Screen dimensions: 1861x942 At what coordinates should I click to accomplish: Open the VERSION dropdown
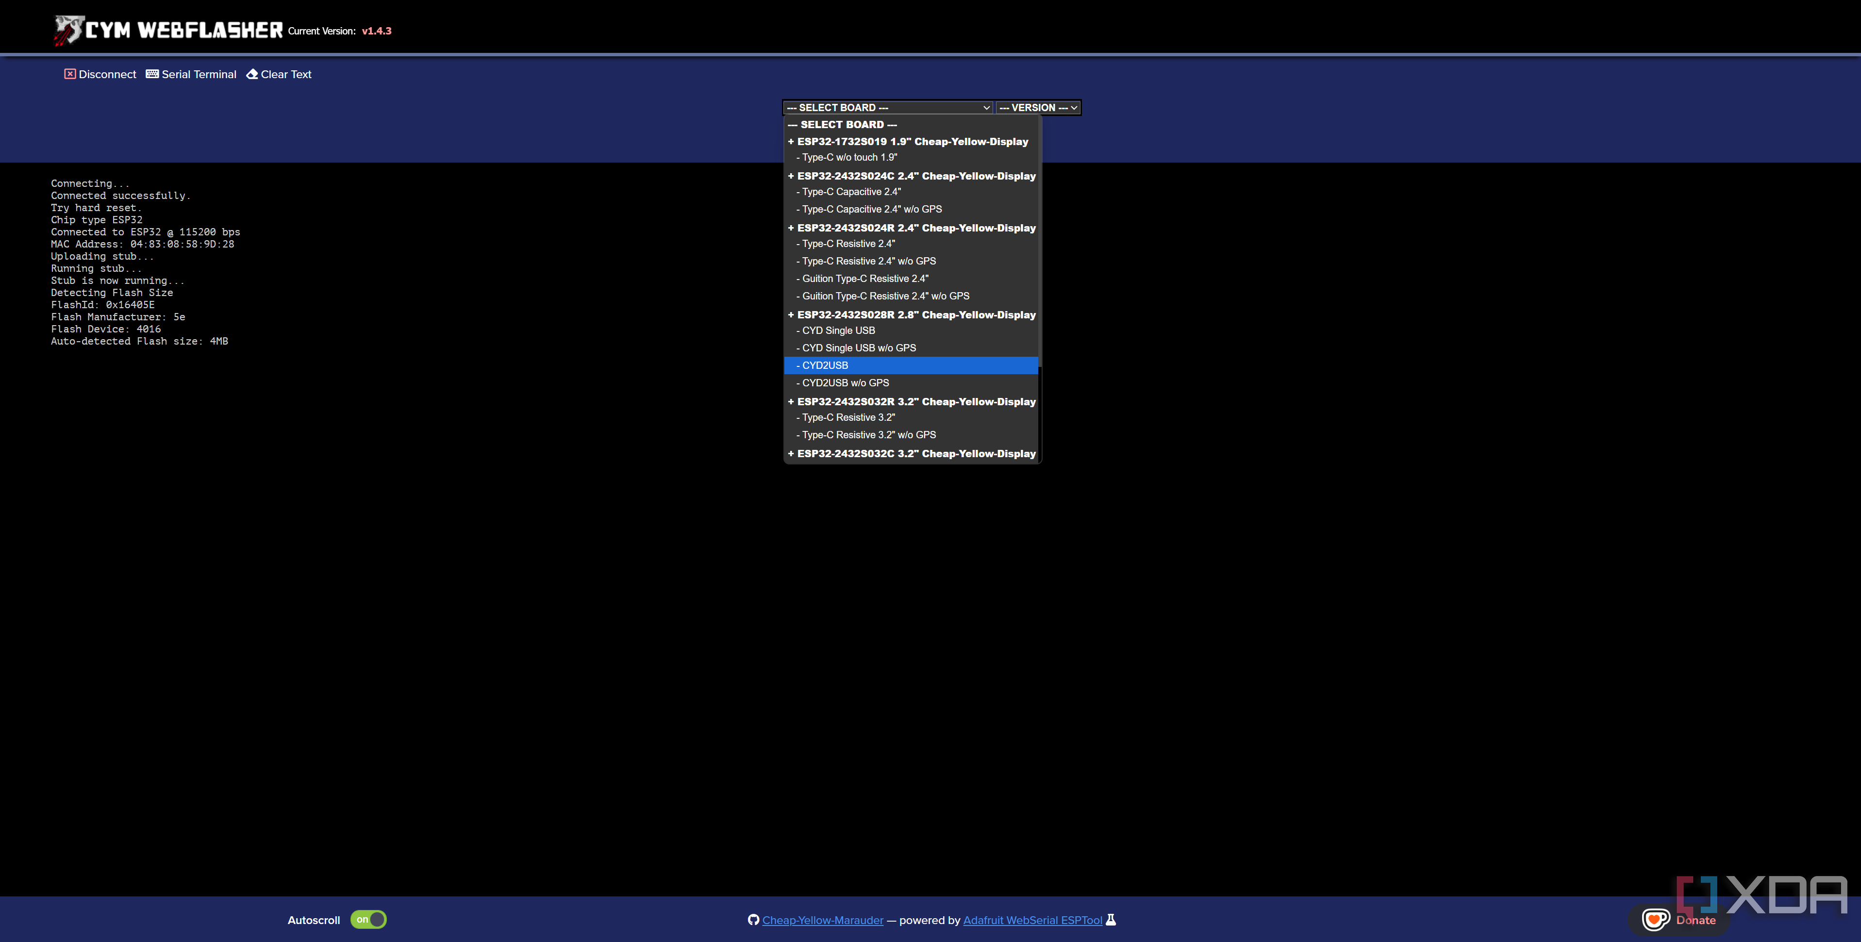tap(1038, 108)
